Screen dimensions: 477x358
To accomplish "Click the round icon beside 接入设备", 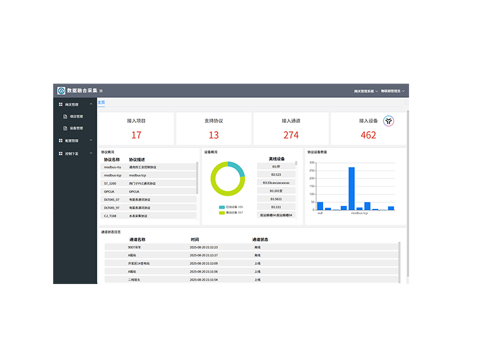I will click(x=388, y=121).
